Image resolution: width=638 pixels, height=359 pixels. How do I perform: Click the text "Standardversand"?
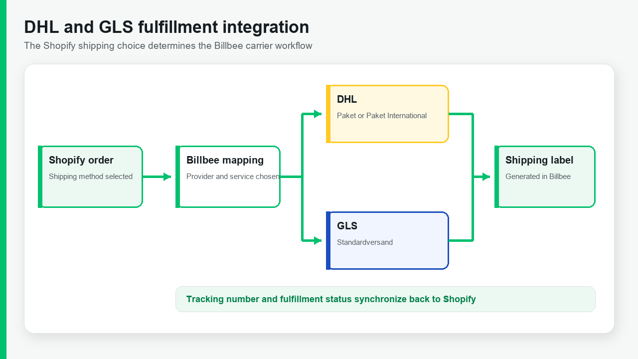point(365,242)
